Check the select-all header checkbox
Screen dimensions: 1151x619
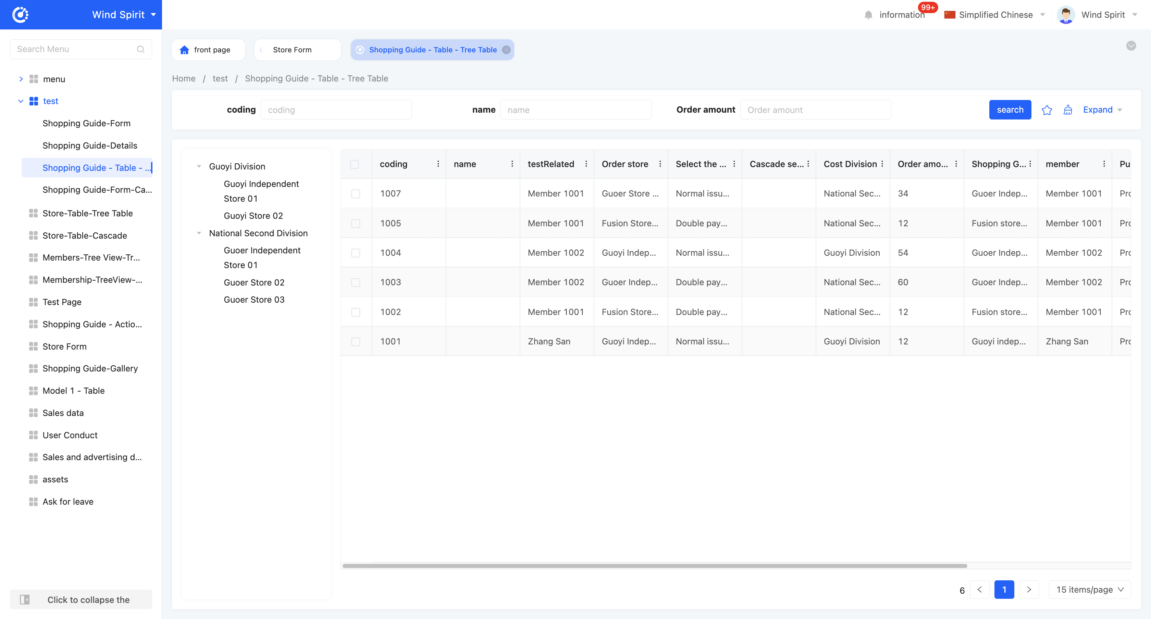point(355,164)
